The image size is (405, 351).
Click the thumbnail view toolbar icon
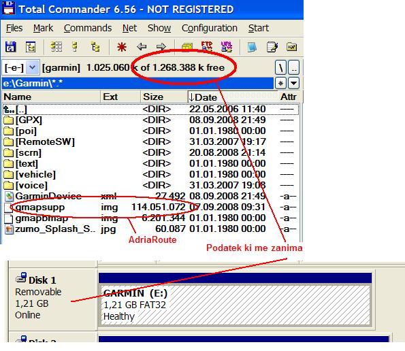[x=56, y=47]
